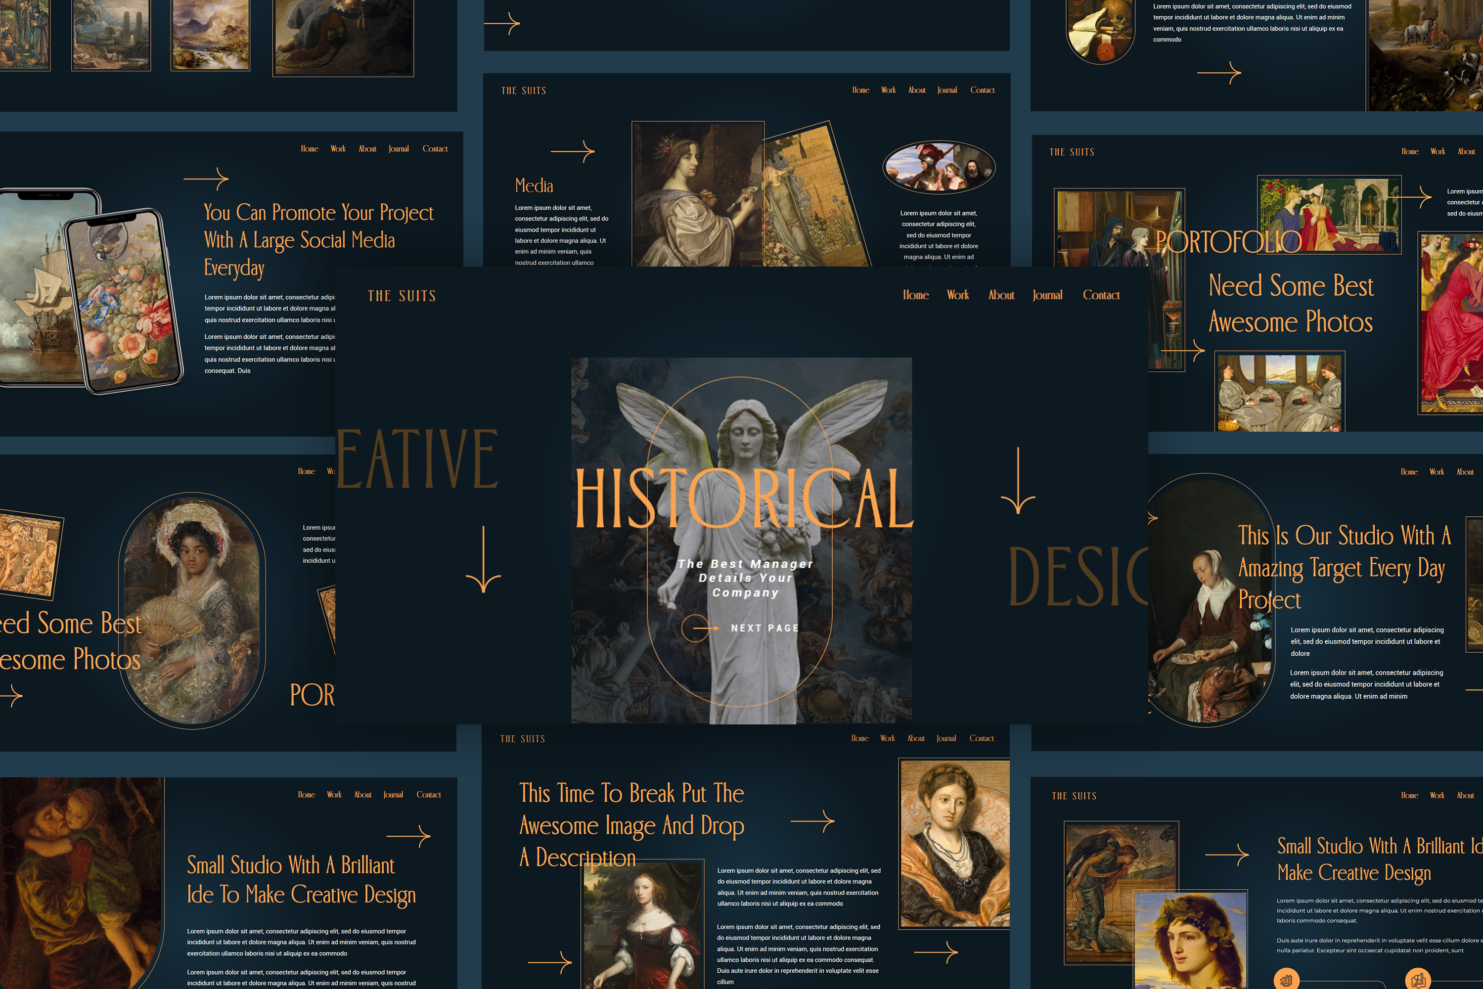Click About in the Media slide navigation
Image resolution: width=1483 pixels, height=989 pixels.
pyautogui.click(x=916, y=90)
